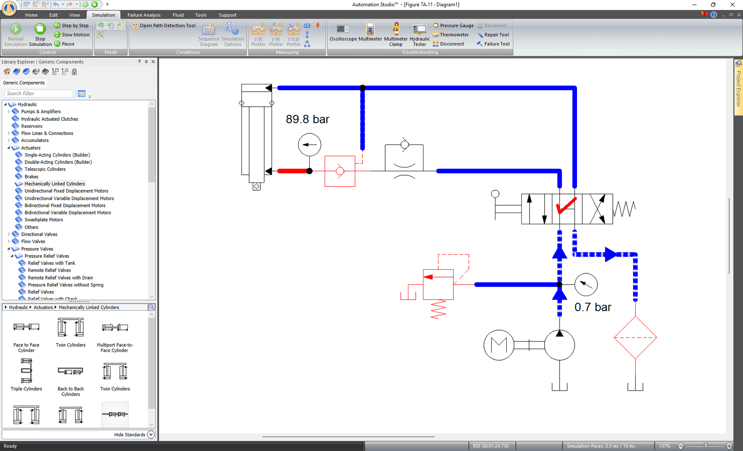Click inside the Search Filter field
743x451 pixels.
coord(38,93)
